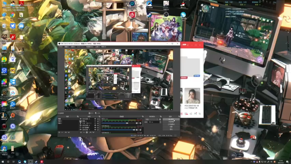Click the OBS icon on the taskbar
The image size is (291, 164).
click(x=31, y=162)
